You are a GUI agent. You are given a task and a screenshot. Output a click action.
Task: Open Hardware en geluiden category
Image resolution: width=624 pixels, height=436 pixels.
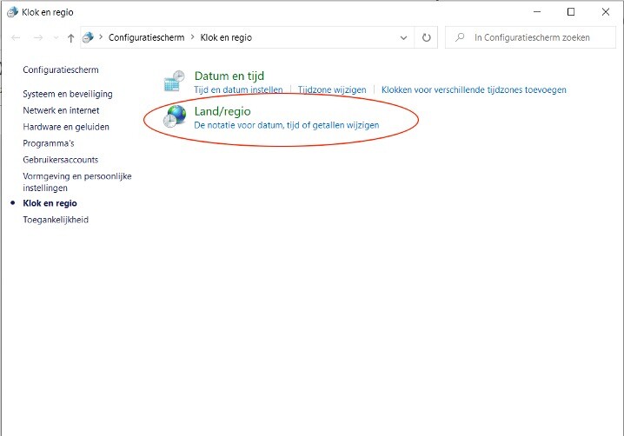click(66, 127)
